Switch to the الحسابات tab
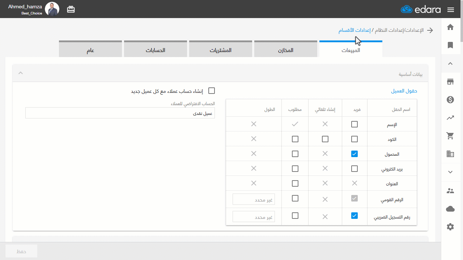This screenshot has height=260, width=463. [156, 49]
